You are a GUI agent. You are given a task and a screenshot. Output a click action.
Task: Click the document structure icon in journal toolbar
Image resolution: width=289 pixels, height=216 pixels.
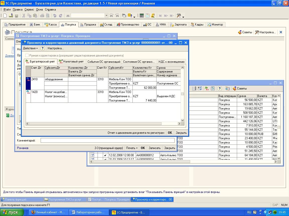click(x=213, y=88)
